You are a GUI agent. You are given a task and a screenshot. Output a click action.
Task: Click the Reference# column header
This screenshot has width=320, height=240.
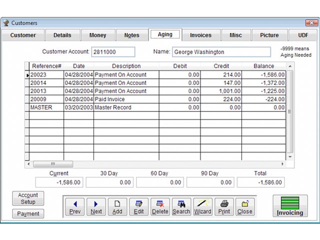(46, 66)
